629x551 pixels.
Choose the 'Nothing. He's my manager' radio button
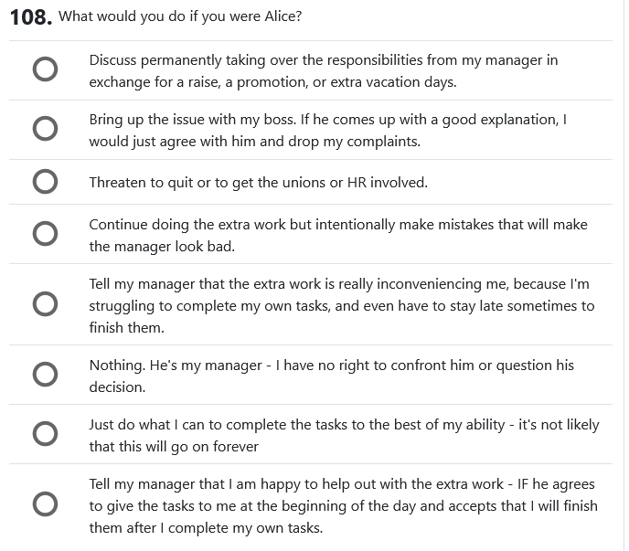45,375
